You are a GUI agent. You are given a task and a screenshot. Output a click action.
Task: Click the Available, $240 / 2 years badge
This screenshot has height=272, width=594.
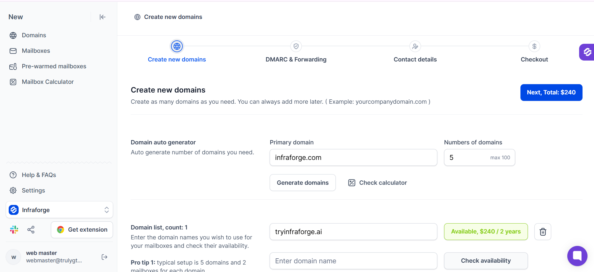pos(486,232)
